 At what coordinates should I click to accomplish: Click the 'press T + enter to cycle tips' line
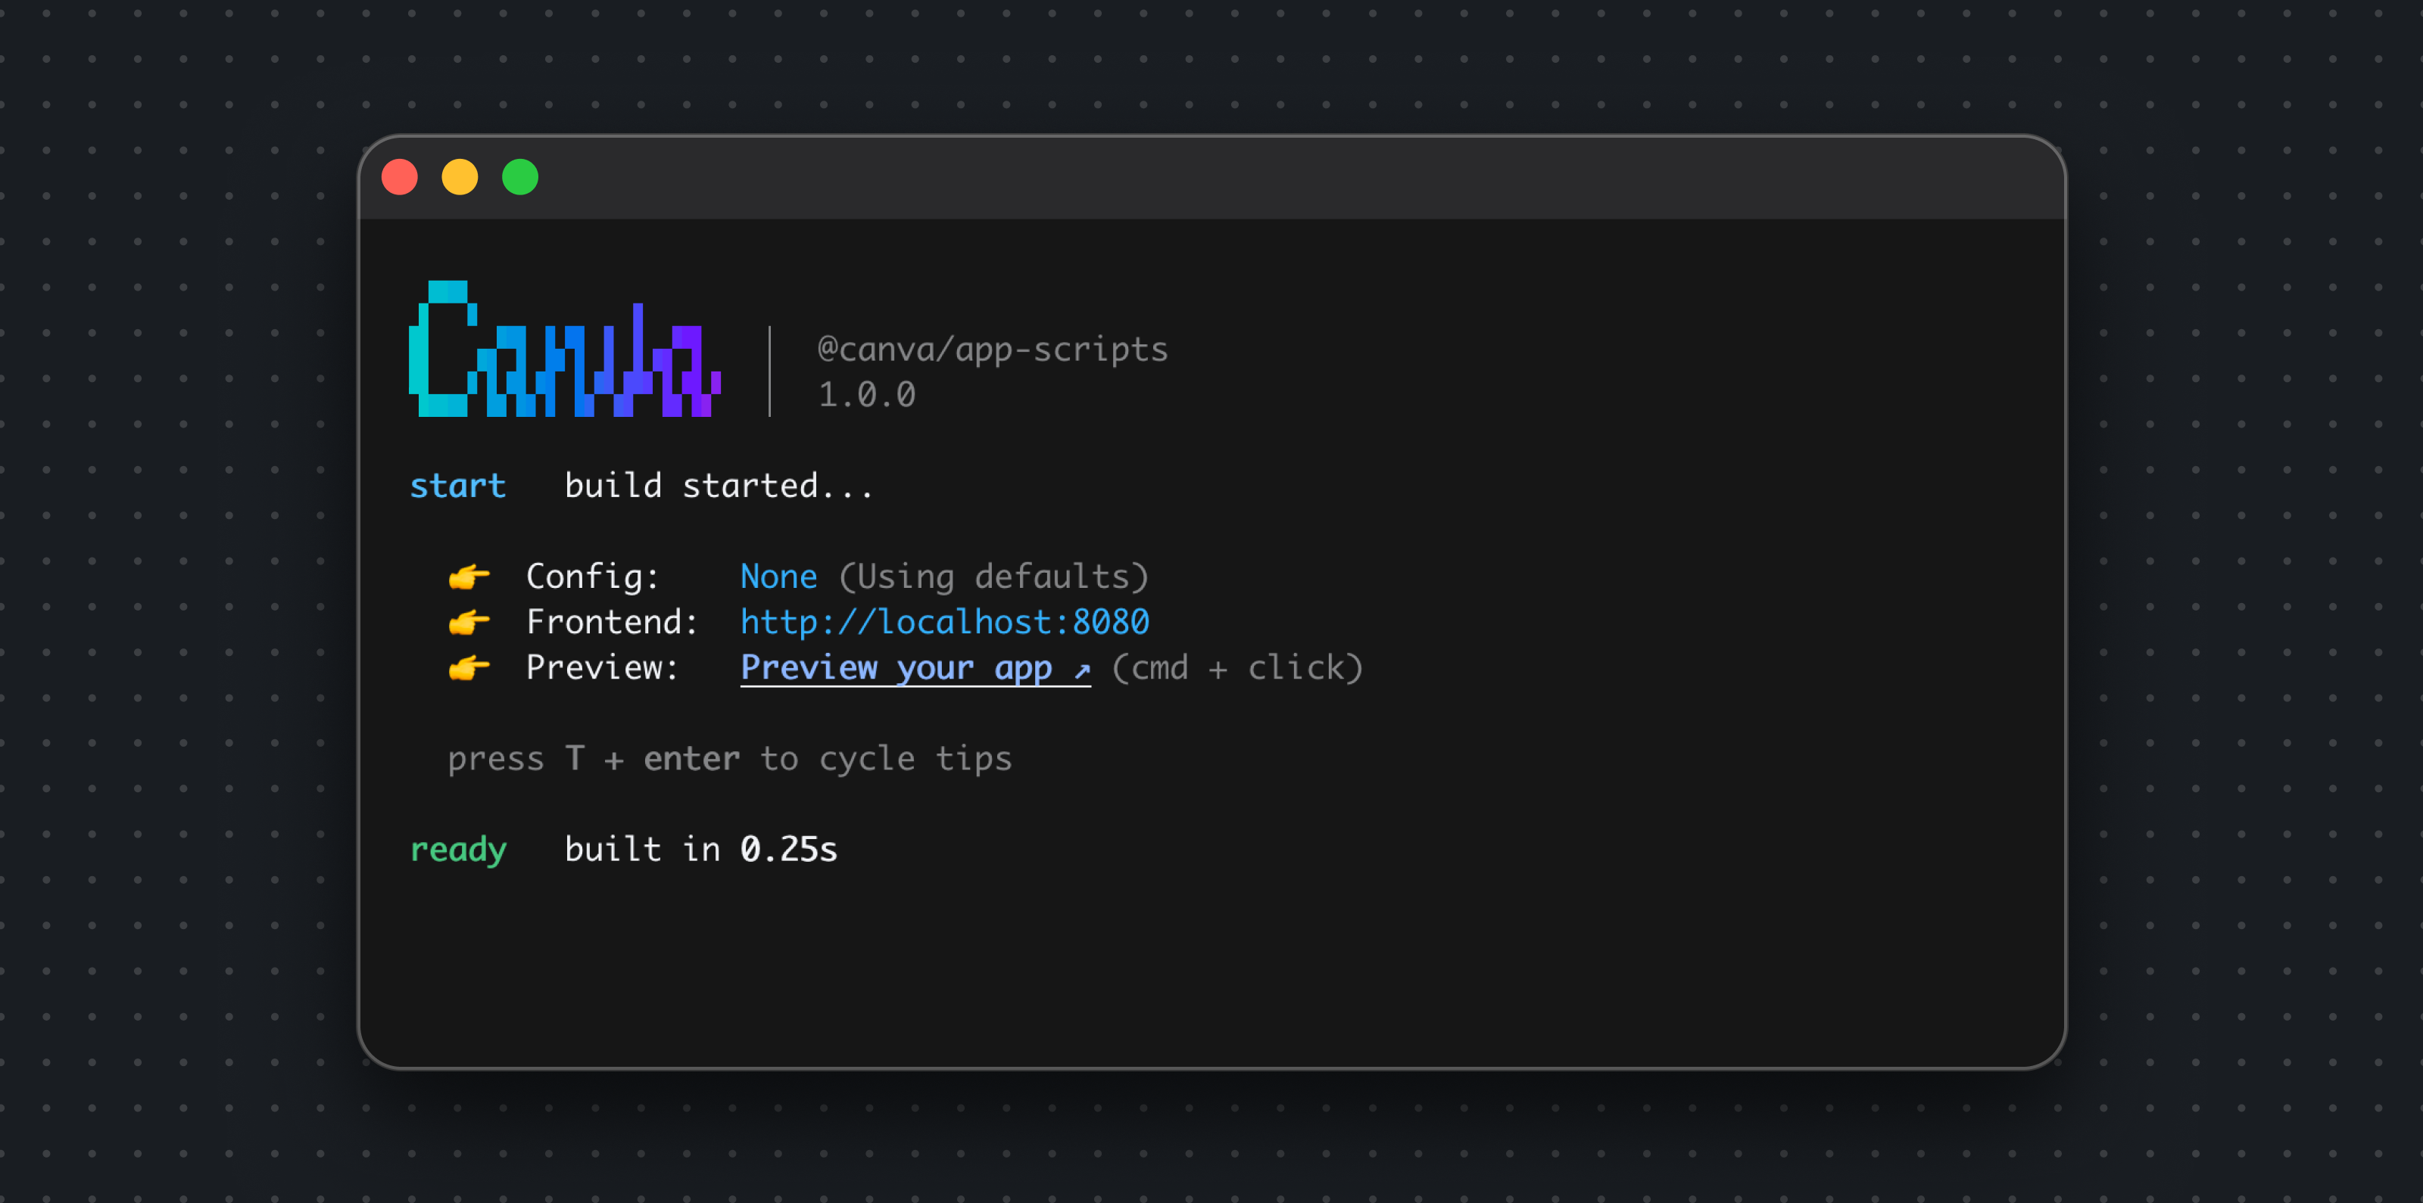730,758
